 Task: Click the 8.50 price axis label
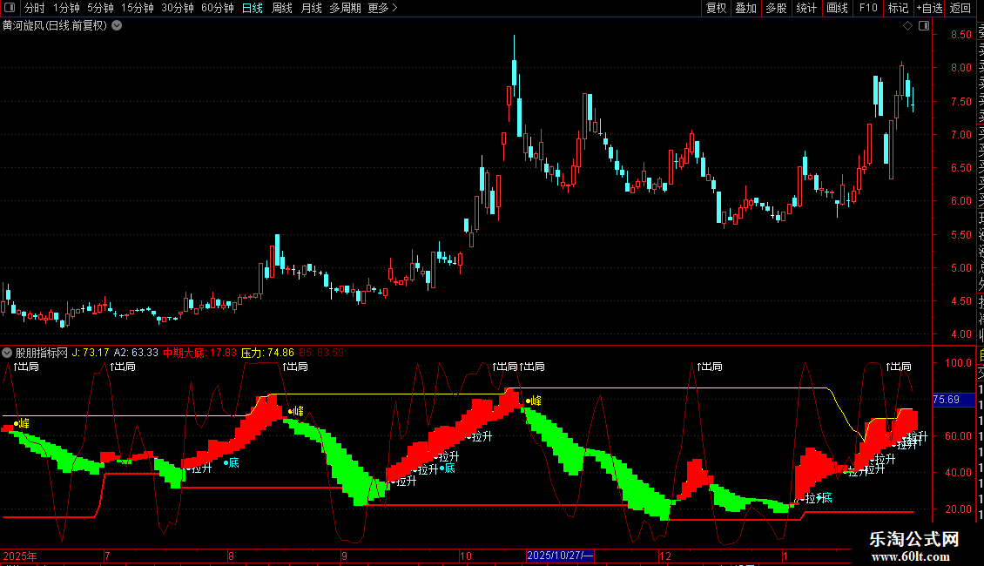[x=960, y=35]
